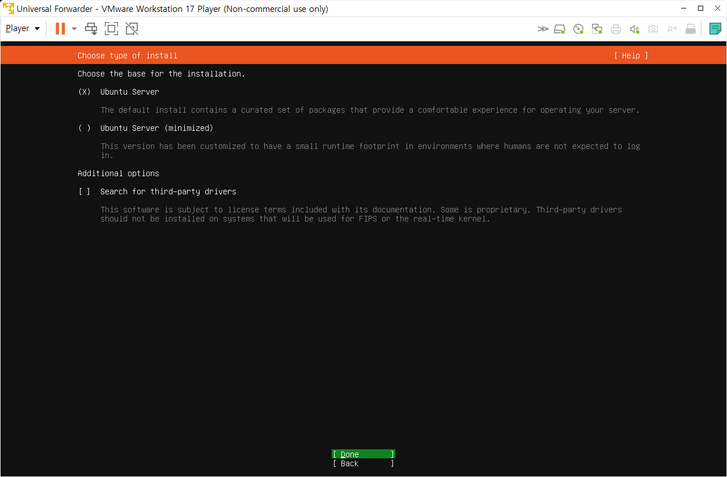Click the small runtime footprint description
Screen dimensions: 727x477
point(370,151)
